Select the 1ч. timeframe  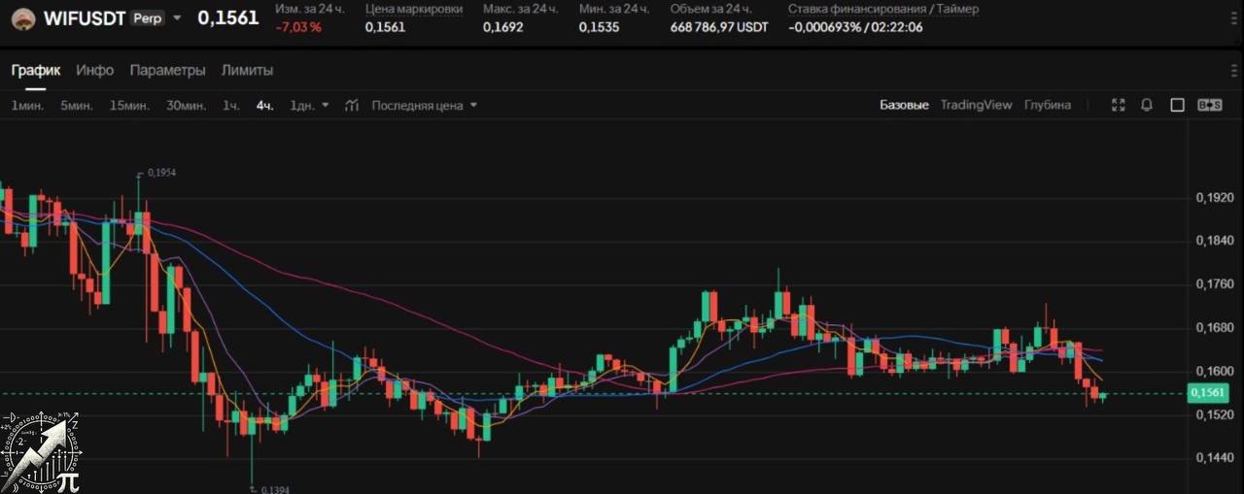pyautogui.click(x=230, y=105)
